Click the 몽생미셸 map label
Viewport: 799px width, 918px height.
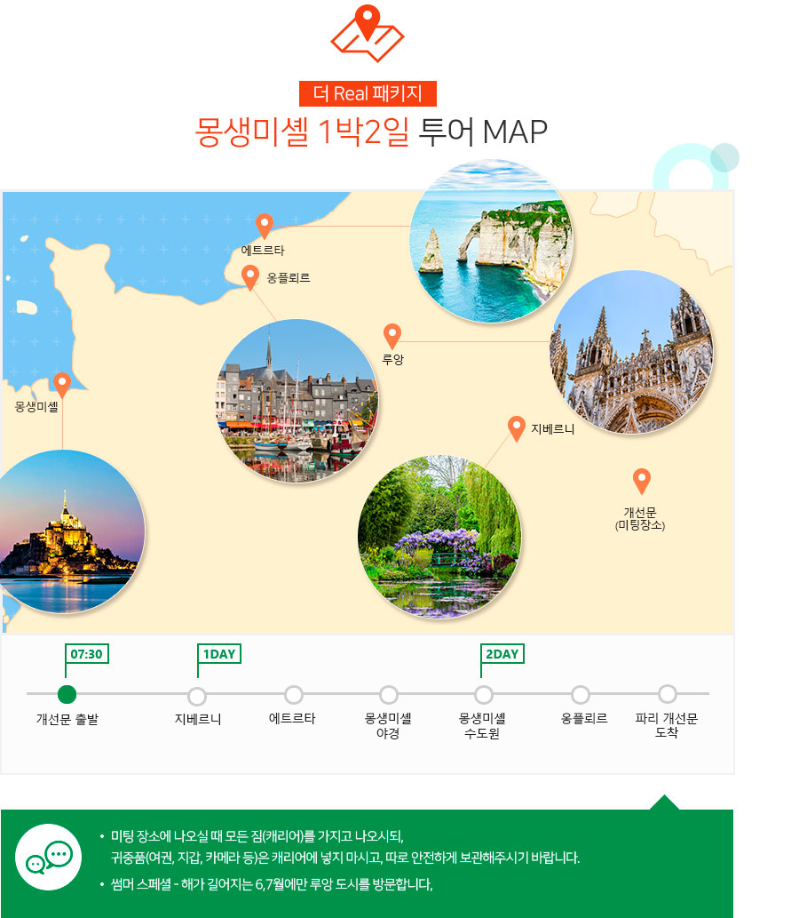(x=36, y=406)
